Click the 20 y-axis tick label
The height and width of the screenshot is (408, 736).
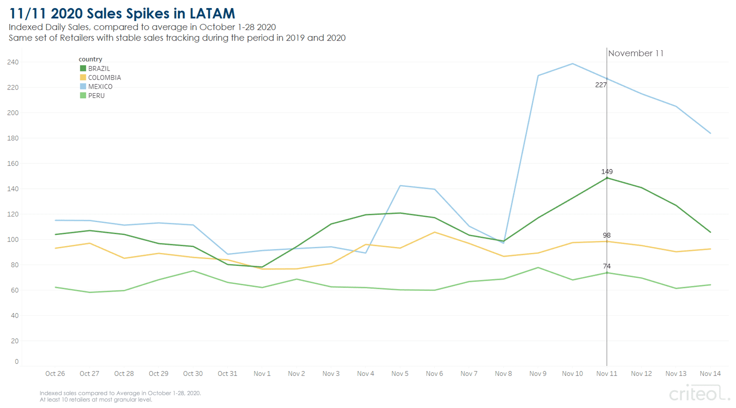click(x=14, y=341)
